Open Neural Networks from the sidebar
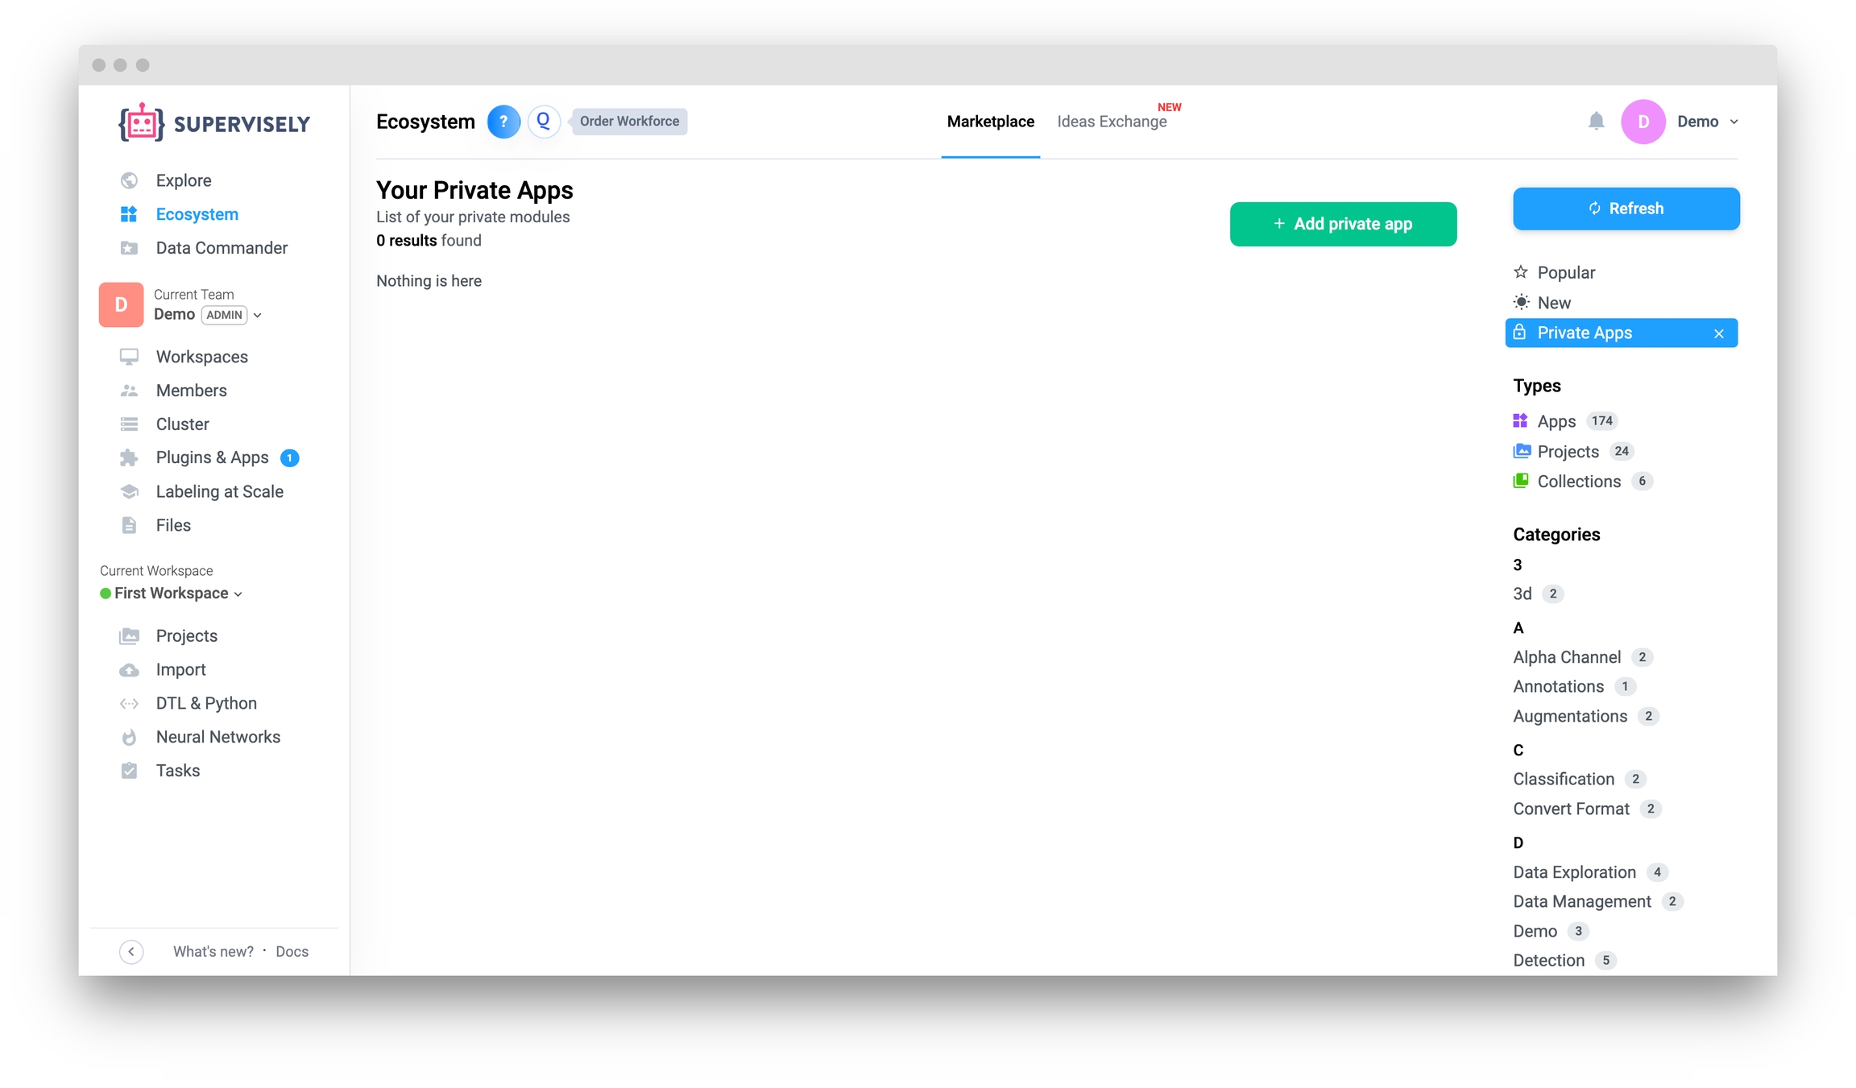This screenshot has height=1088, width=1856. point(217,737)
